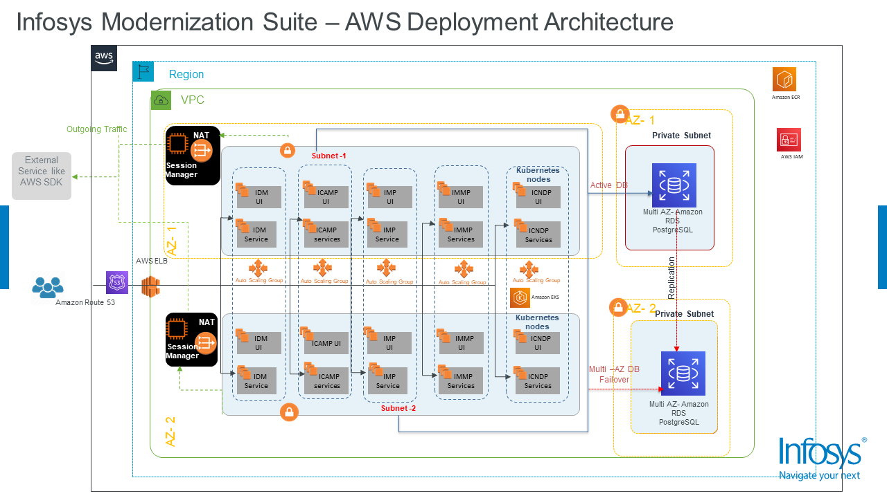Click the blue bar on the right edge
This screenshot has height=498, width=887.
coord(882,247)
